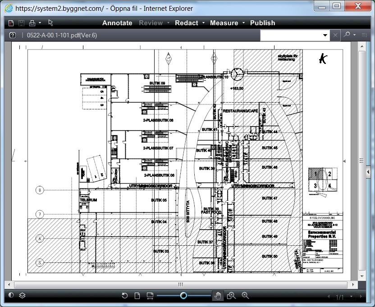Click the vertical scrollbar thumb
375x307 pixels.
(362, 161)
